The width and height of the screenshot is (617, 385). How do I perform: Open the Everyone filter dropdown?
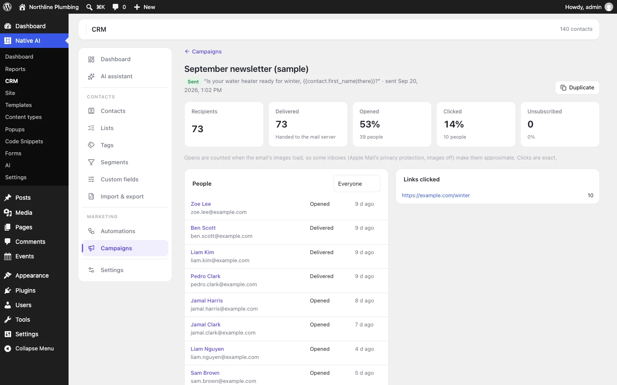point(356,184)
